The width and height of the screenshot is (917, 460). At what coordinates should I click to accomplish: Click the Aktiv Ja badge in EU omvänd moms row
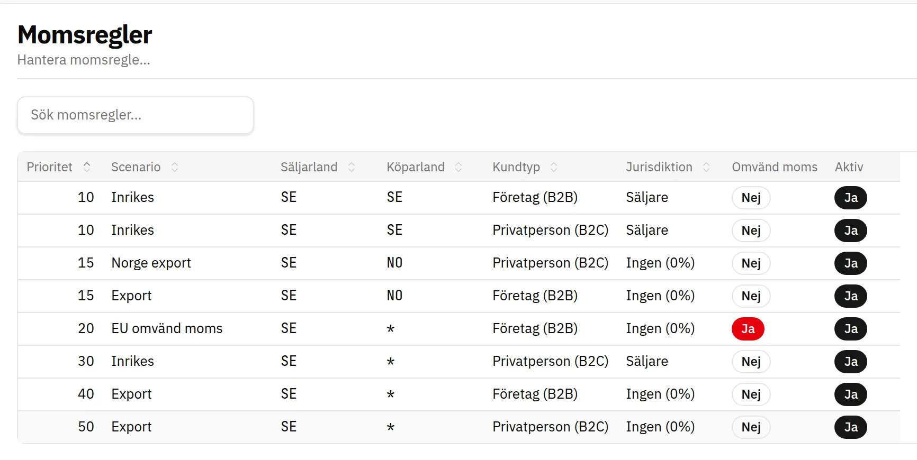850,329
